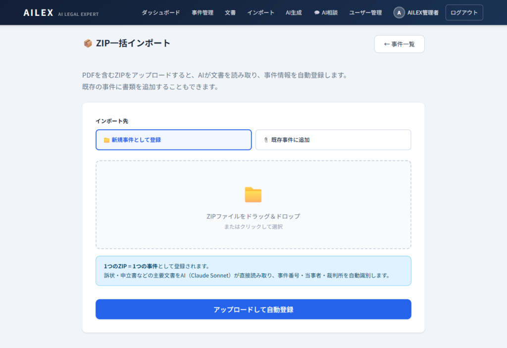Screen dimensions: 507x348
Task: Click the AILEX logo in the header
Action: (x=39, y=13)
